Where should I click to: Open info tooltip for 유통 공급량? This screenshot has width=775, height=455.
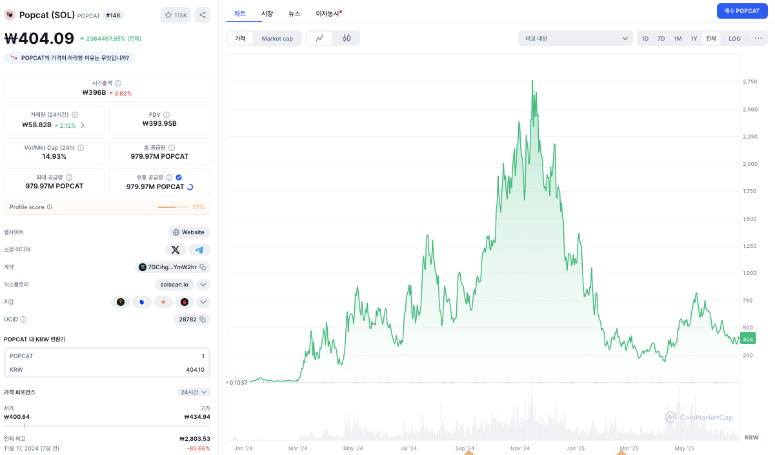pyautogui.click(x=169, y=177)
